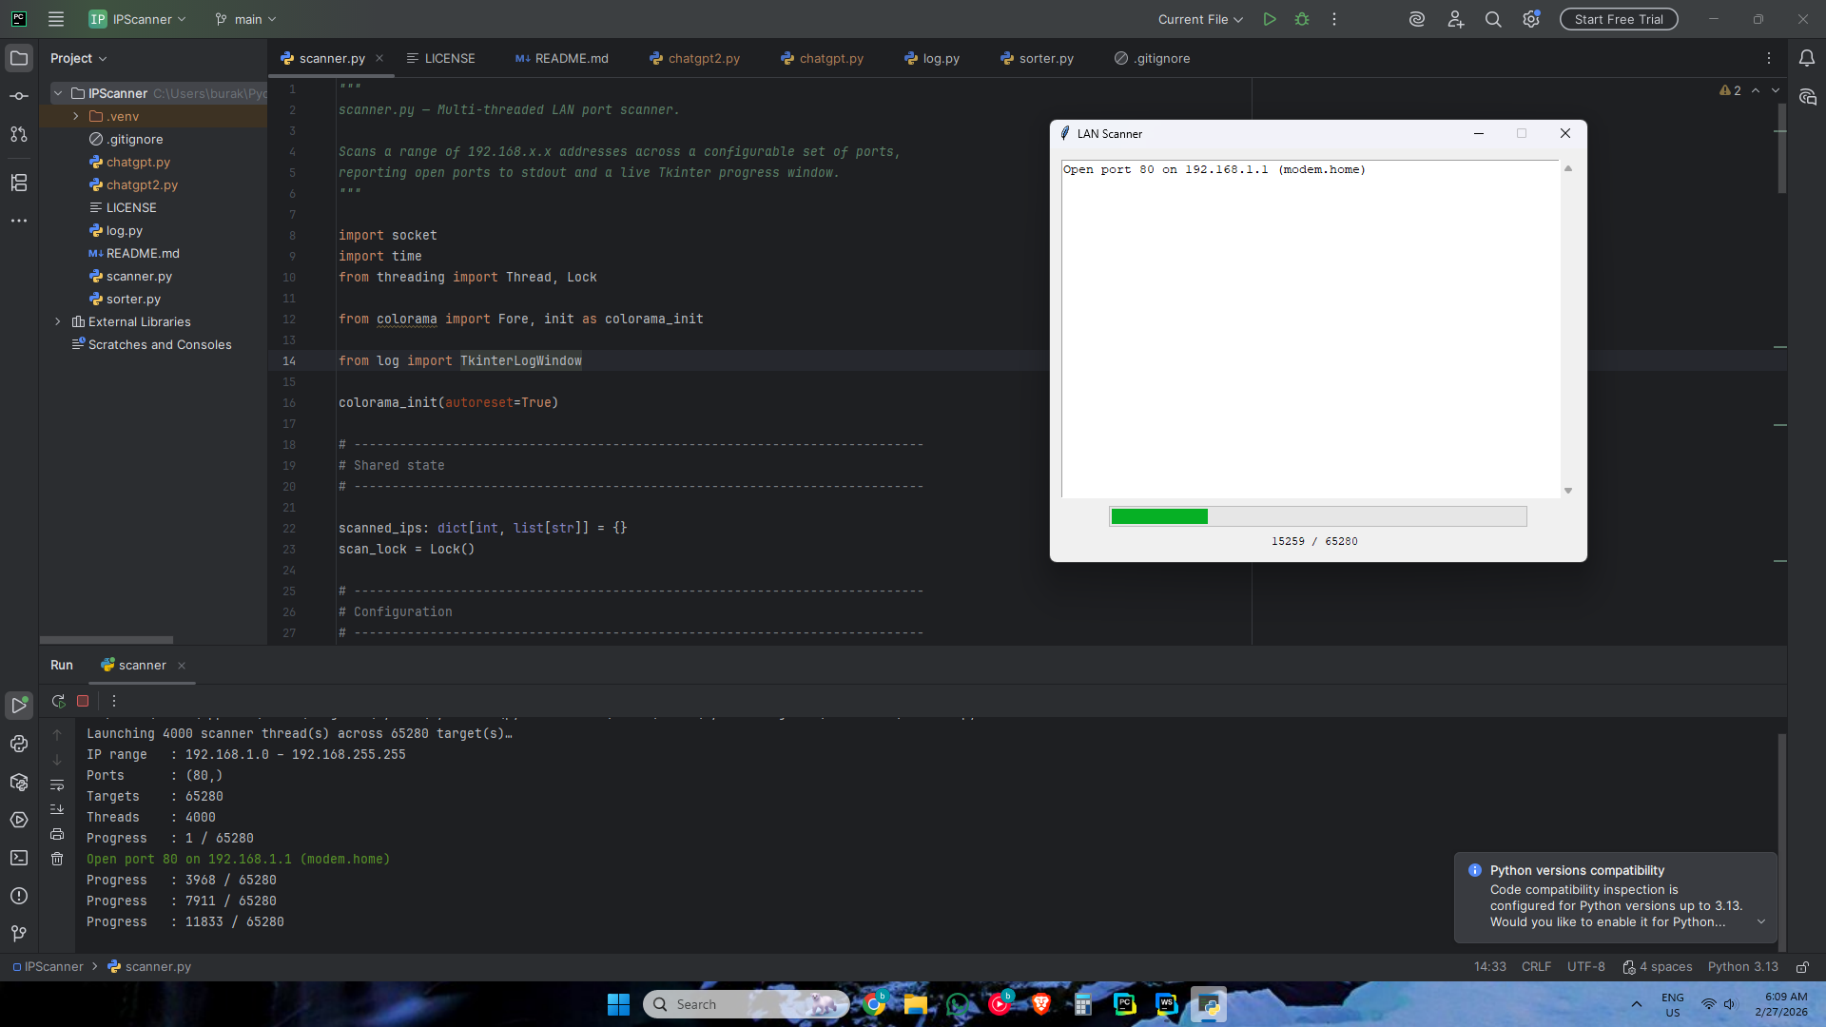This screenshot has width=1826, height=1027.
Task: Open the log.py editor tab
Action: pyautogui.click(x=932, y=58)
